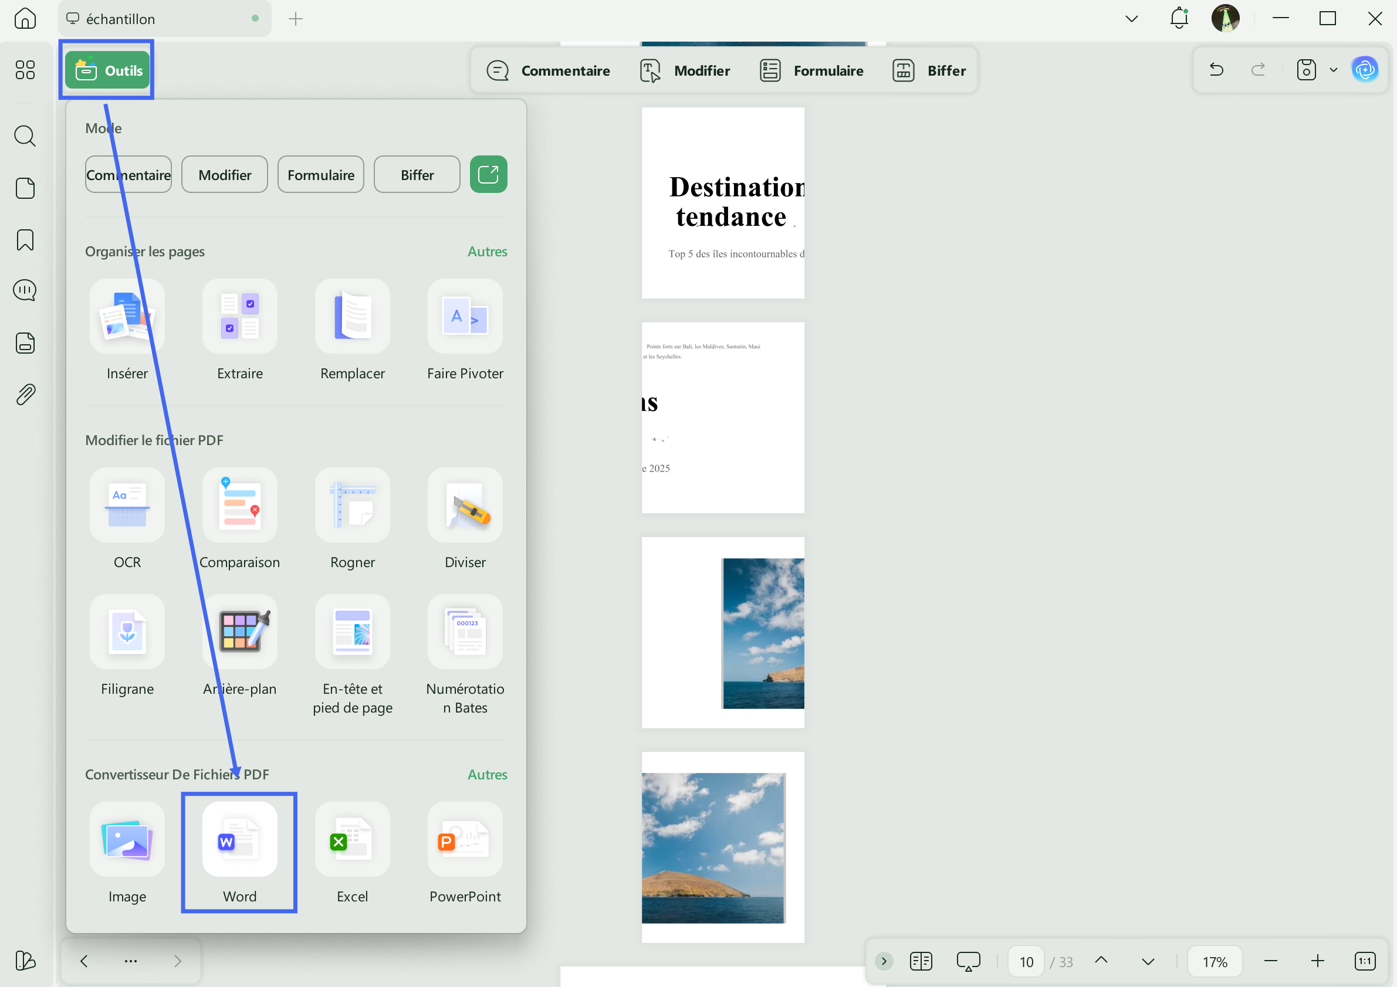
Task: Open the Outils tools menu
Action: (107, 70)
